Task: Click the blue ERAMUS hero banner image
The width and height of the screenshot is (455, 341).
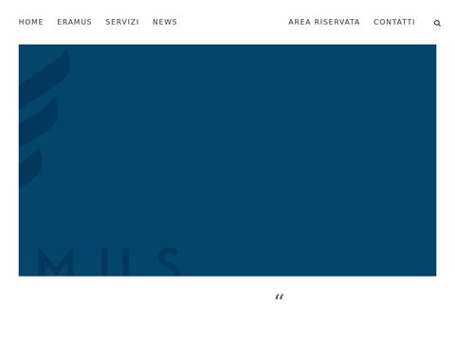Action: [227, 160]
